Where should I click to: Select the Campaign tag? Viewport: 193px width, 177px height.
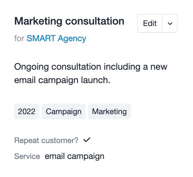[x=64, y=112]
